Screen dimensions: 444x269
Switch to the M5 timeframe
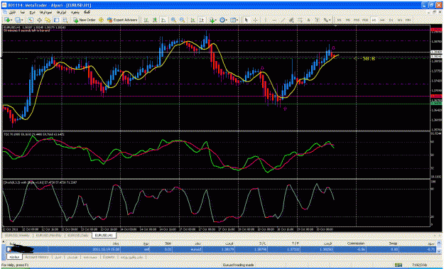point(347,20)
